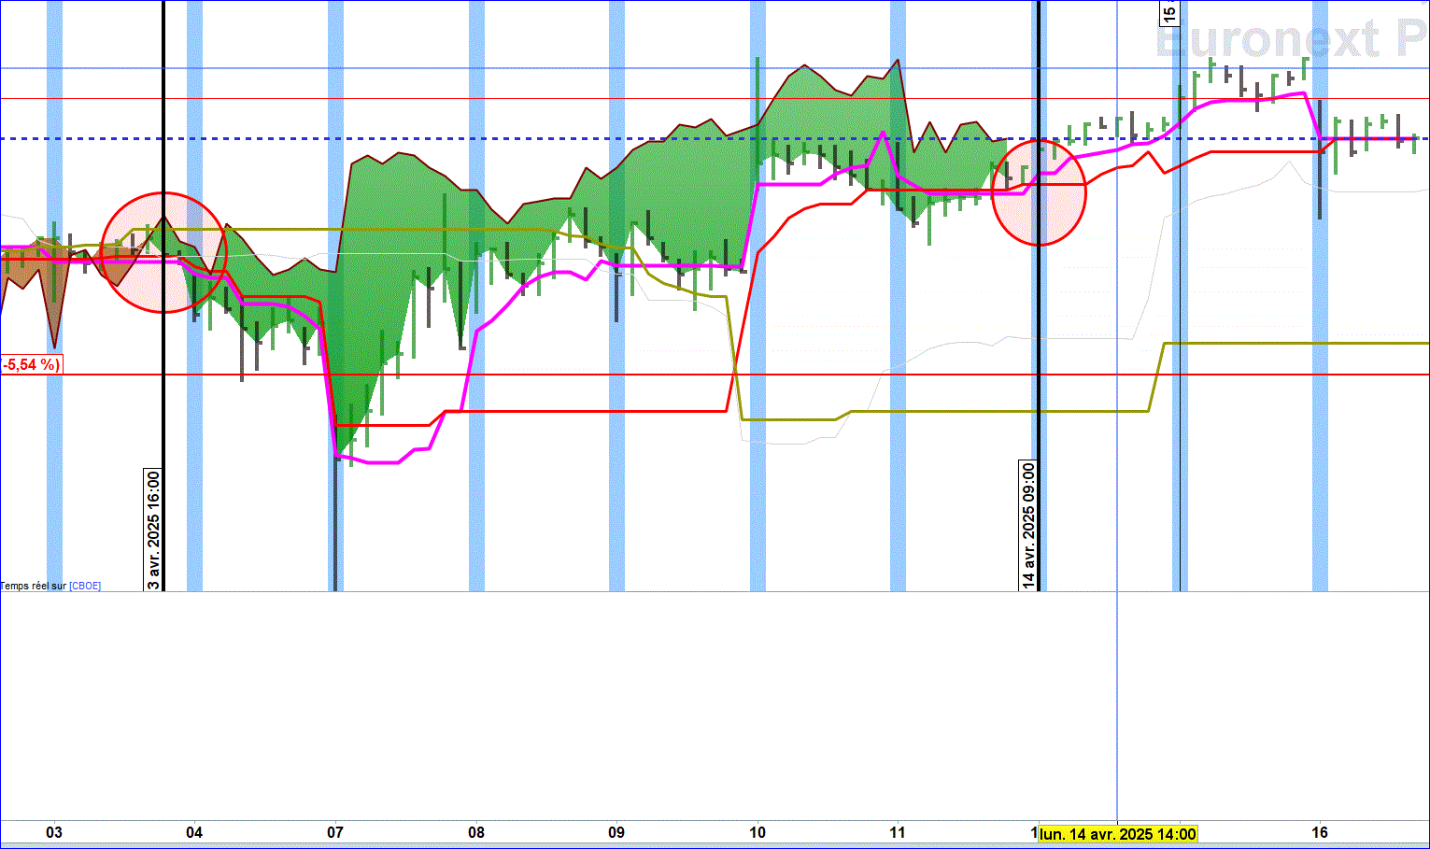
Task: Select the -5,54 % red price label
Action: click(31, 364)
